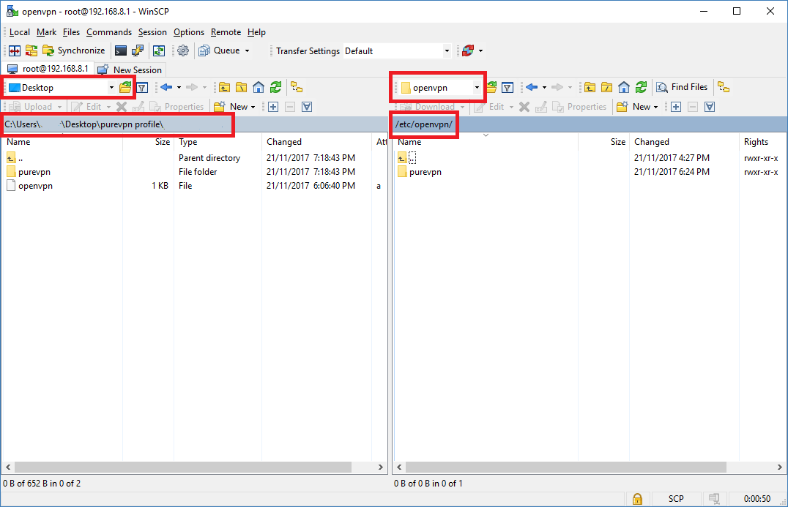Select the local purevpn folder
The image size is (788, 507).
(34, 172)
